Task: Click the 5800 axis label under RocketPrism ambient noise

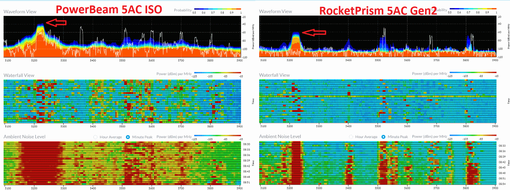Action: pyautogui.click(x=466, y=188)
